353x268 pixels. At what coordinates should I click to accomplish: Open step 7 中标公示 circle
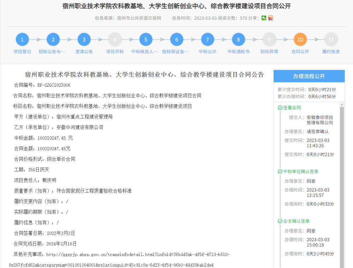tap(208, 39)
